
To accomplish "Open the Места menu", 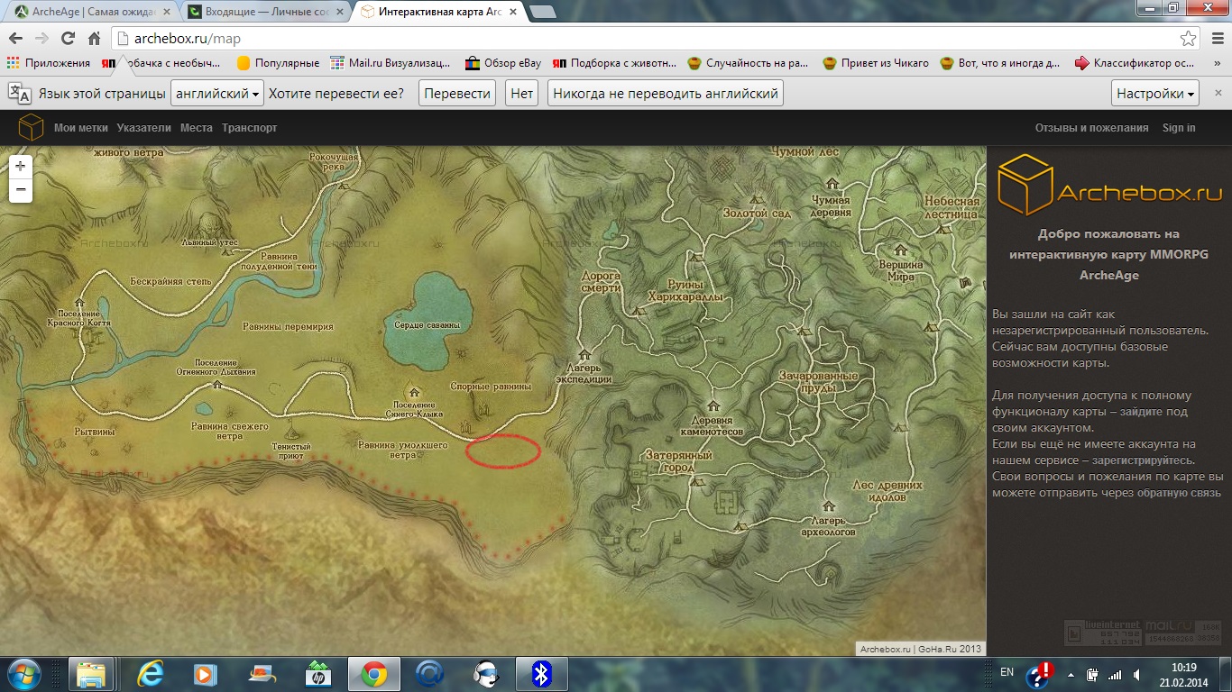I will [197, 128].
